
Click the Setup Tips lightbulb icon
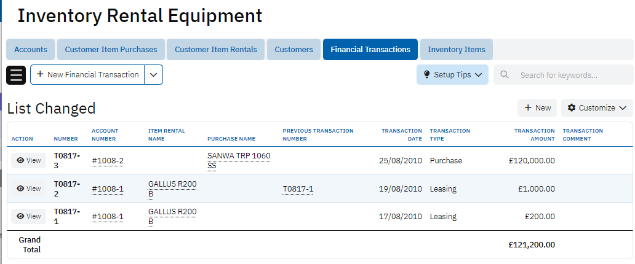pos(427,75)
